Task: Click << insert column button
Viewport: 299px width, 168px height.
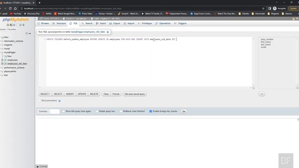Action: pos(262,94)
